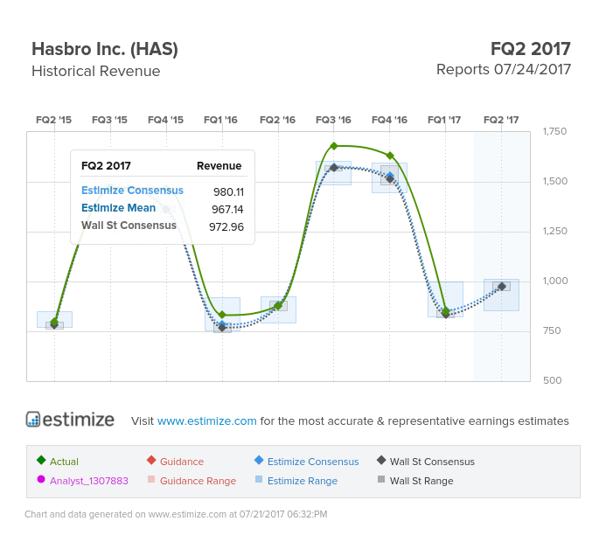Click the 980.11 revenue value

(228, 191)
